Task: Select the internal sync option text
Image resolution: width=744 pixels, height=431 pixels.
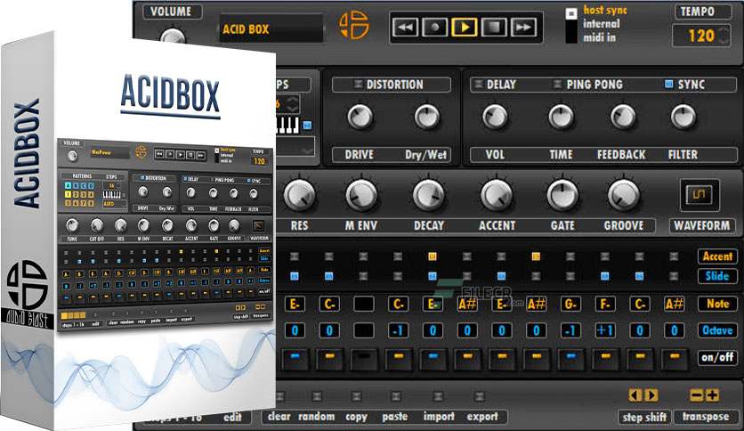Action: tap(602, 24)
